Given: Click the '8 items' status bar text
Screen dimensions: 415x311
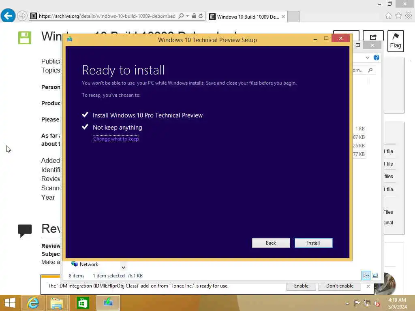Looking at the screenshot, I should click(x=77, y=275).
